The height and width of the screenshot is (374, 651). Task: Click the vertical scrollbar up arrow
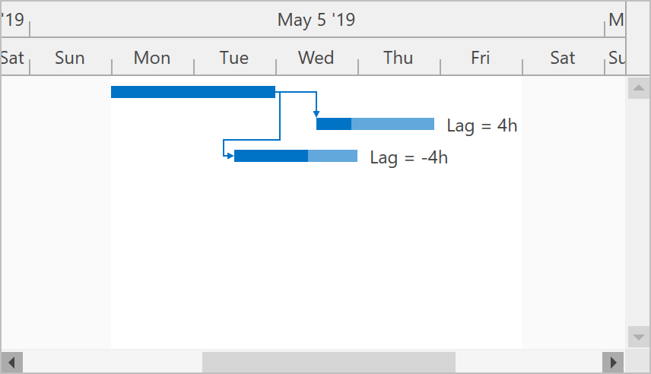point(637,90)
